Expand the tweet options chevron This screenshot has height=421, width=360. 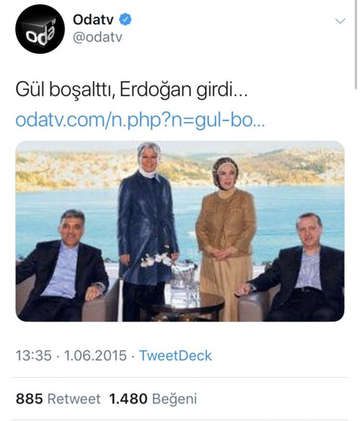[340, 21]
